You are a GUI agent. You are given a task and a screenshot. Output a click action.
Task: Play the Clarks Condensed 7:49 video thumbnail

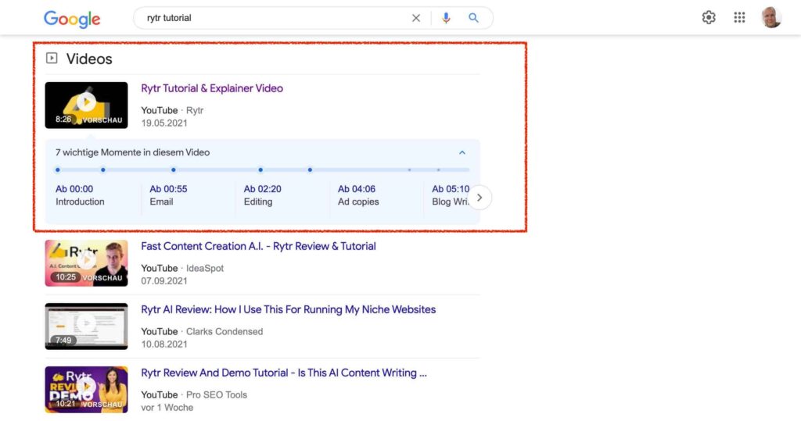coord(86,326)
